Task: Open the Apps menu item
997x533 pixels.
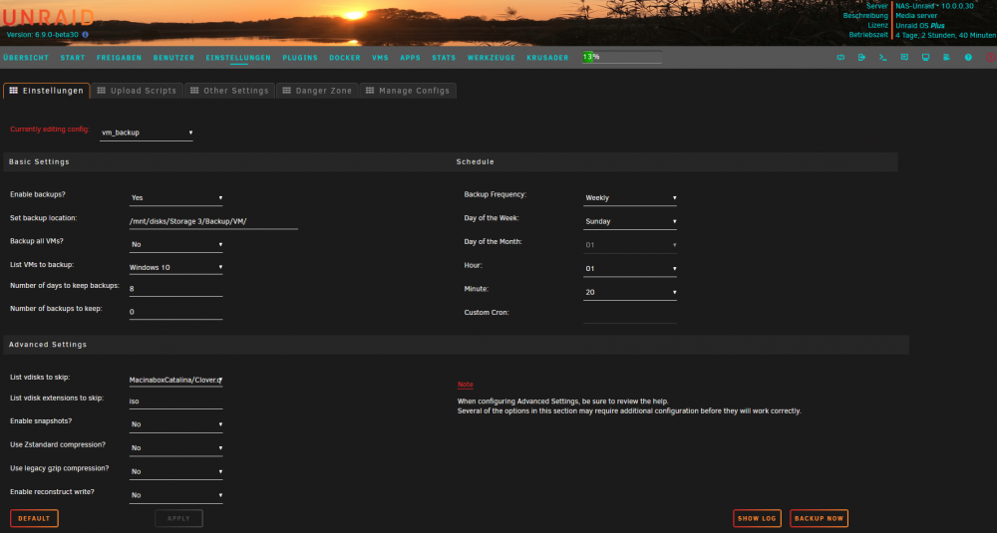Action: tap(410, 57)
